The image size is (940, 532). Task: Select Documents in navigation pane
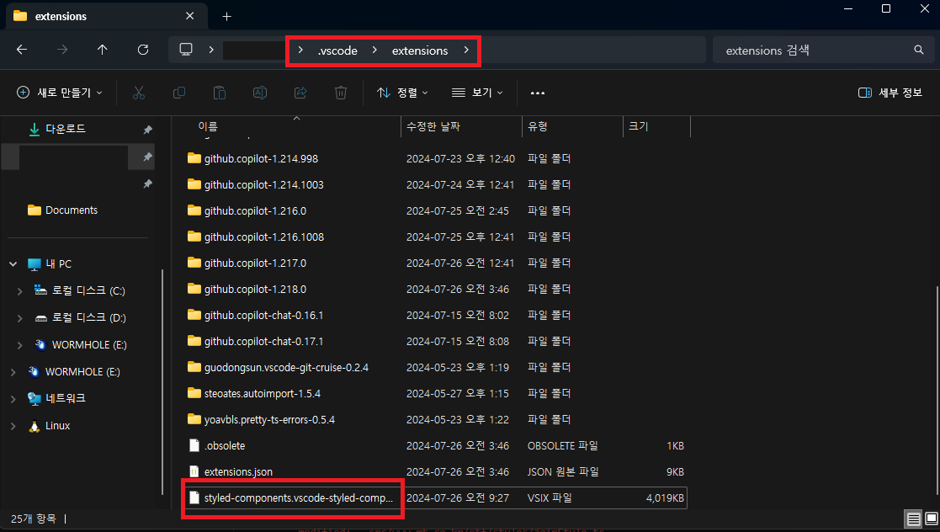coord(72,210)
